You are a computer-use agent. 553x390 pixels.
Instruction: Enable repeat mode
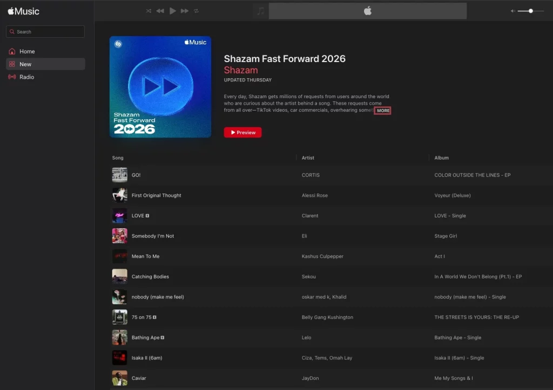195,10
